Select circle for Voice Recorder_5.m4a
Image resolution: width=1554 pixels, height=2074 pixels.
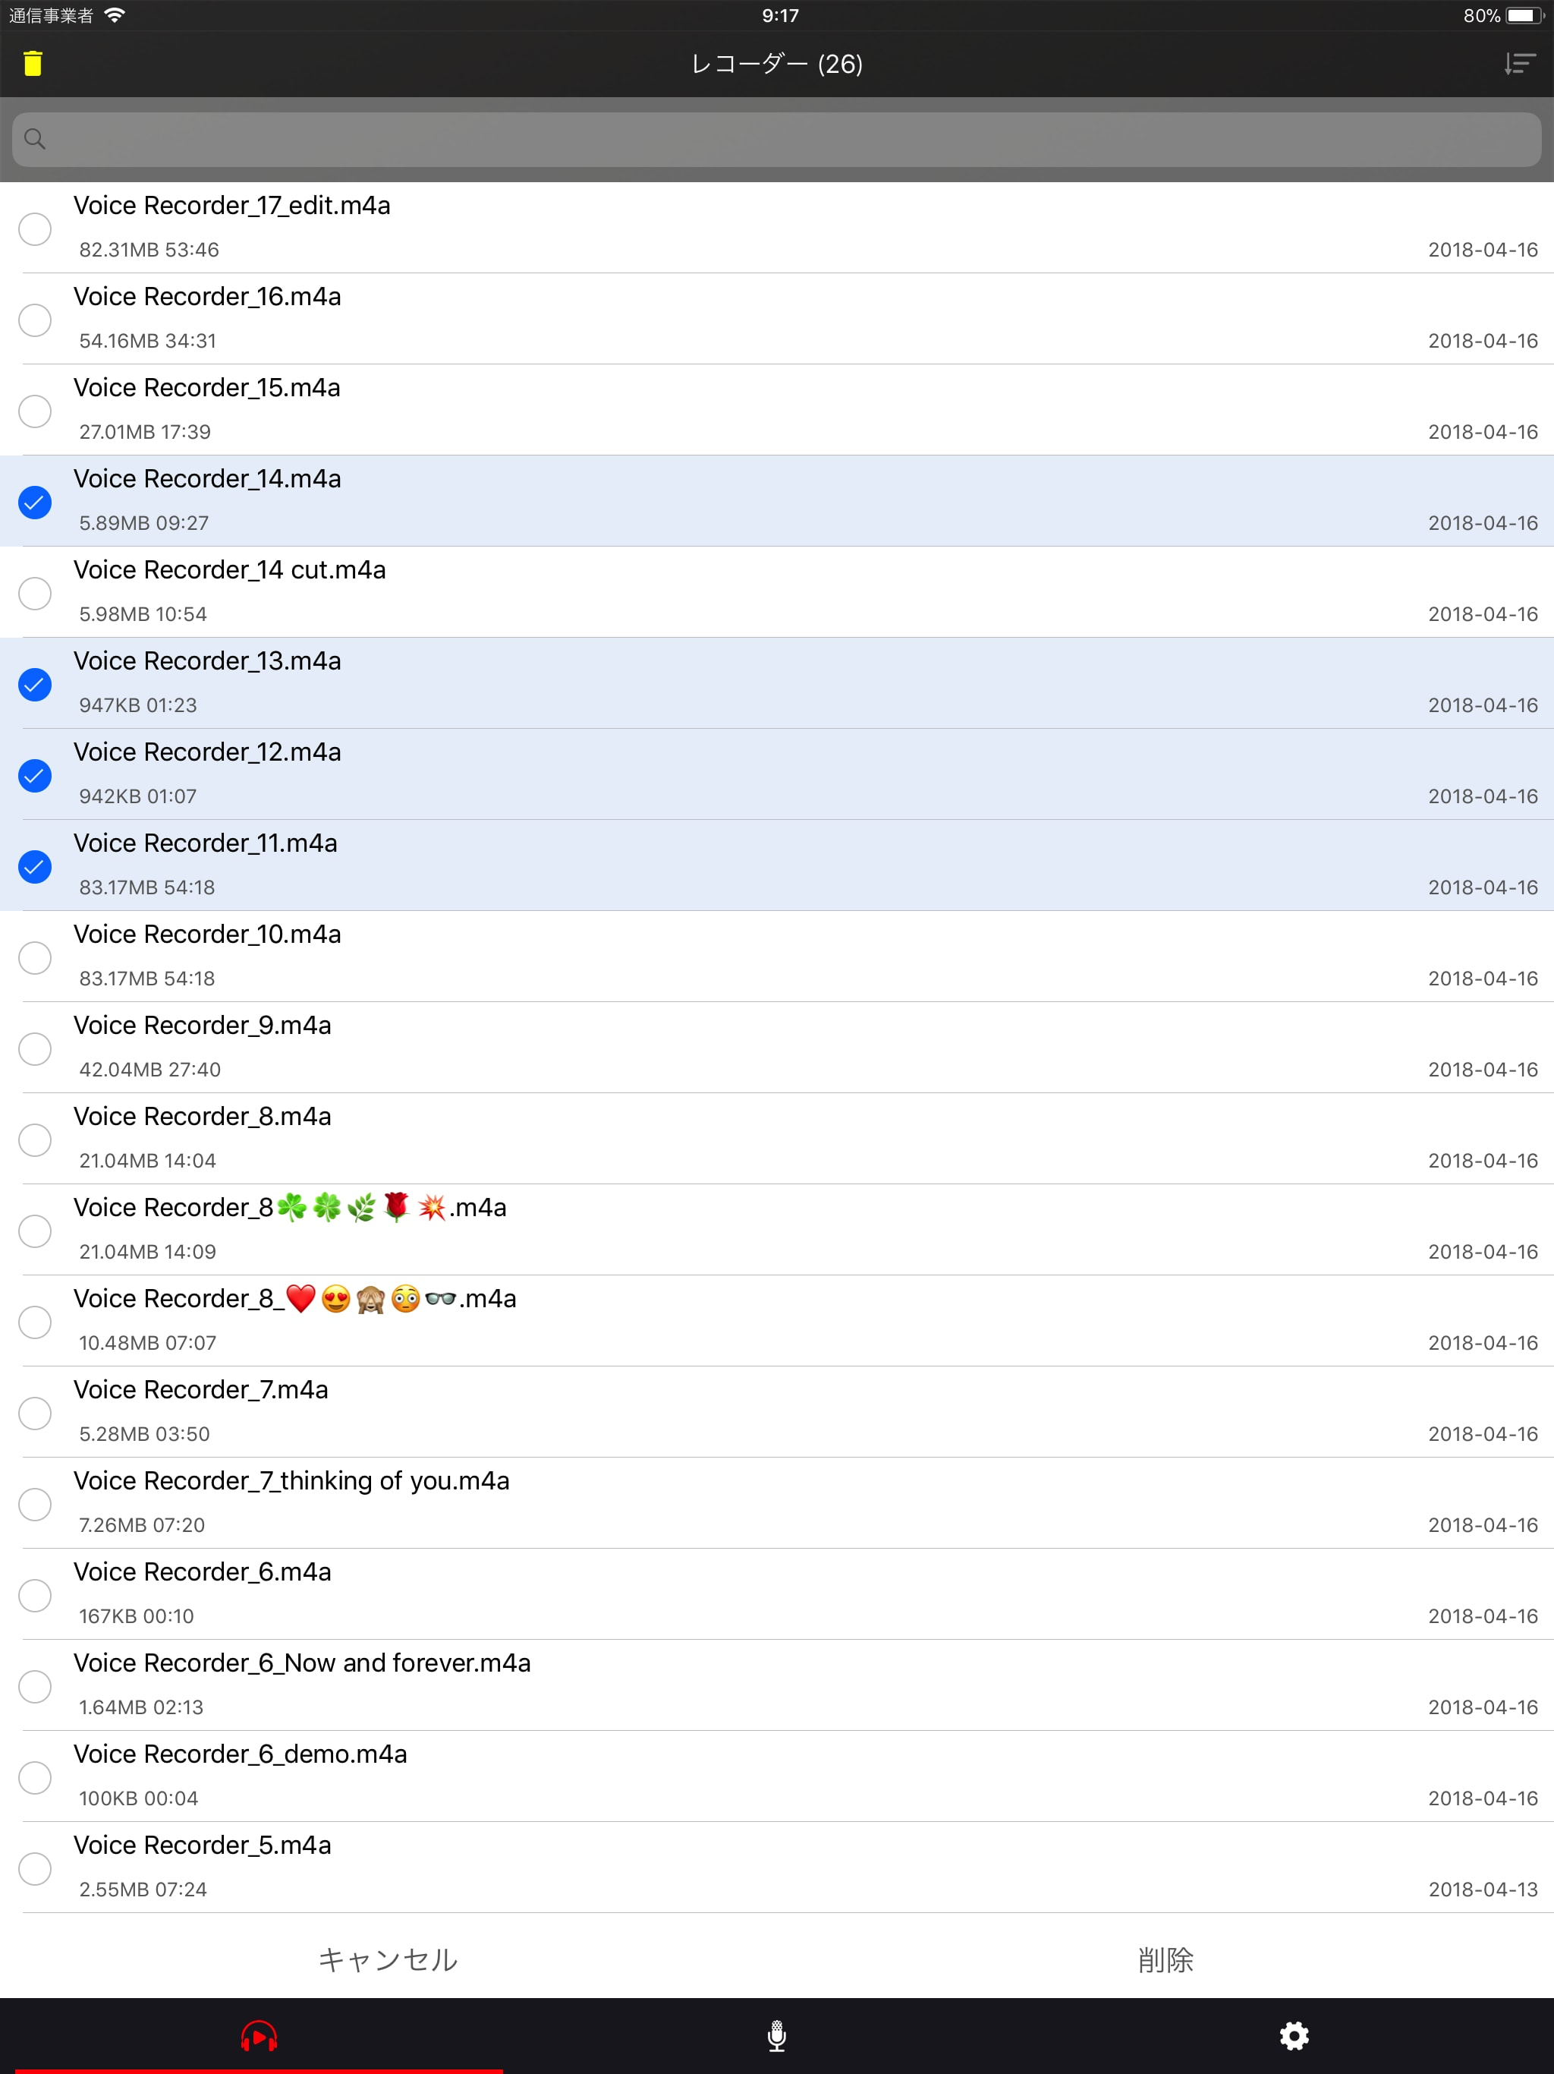pos(35,1869)
